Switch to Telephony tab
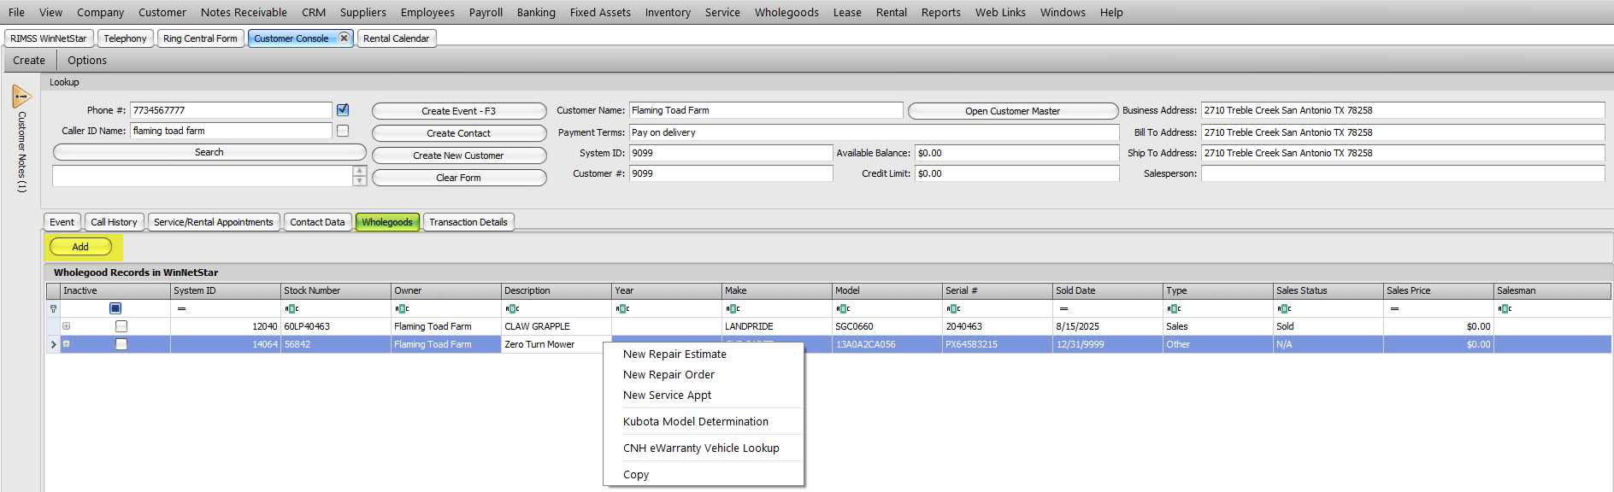This screenshot has height=492, width=1614. point(125,38)
